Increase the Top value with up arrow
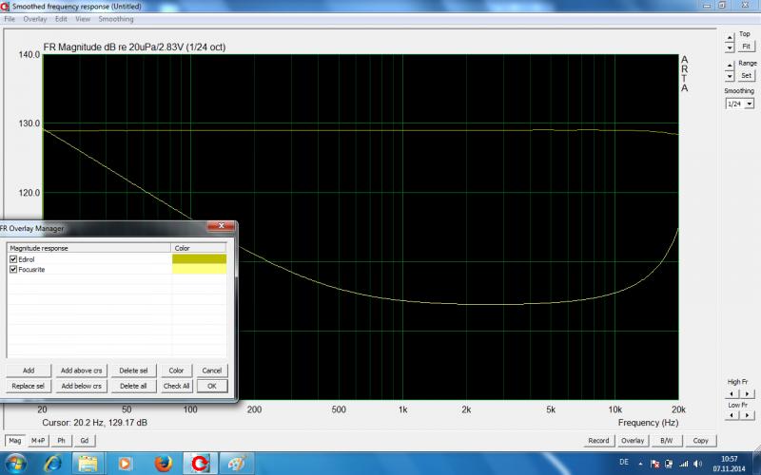 coord(729,38)
